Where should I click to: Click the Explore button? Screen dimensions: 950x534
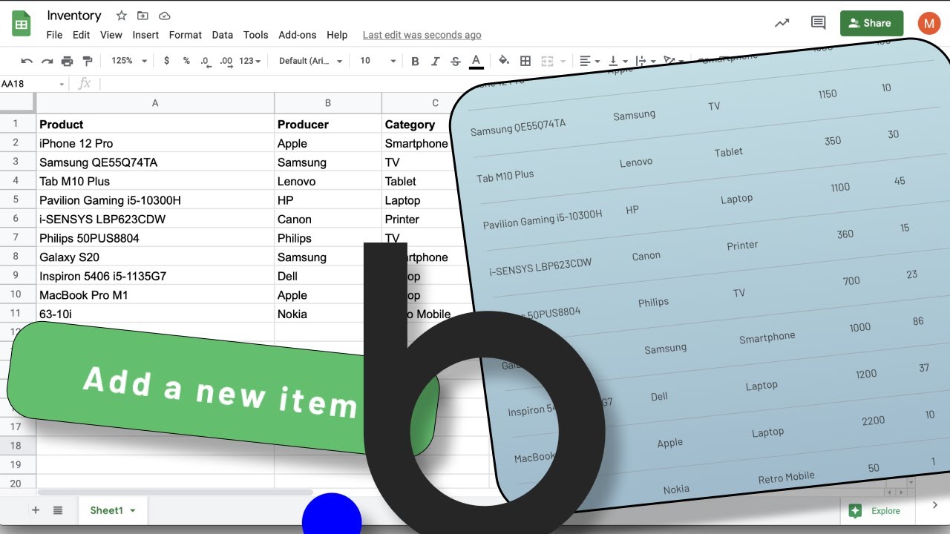pyautogui.click(x=876, y=510)
